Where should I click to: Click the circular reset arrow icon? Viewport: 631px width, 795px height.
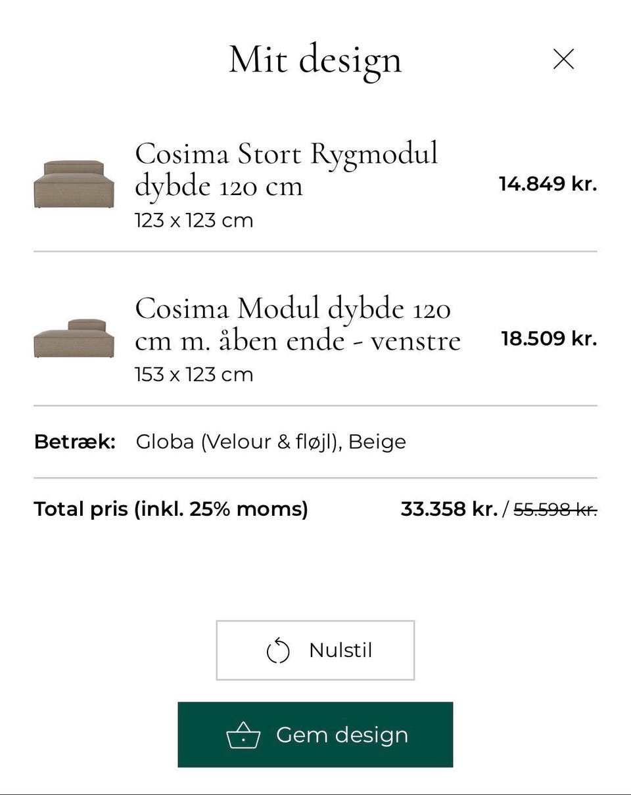(277, 651)
